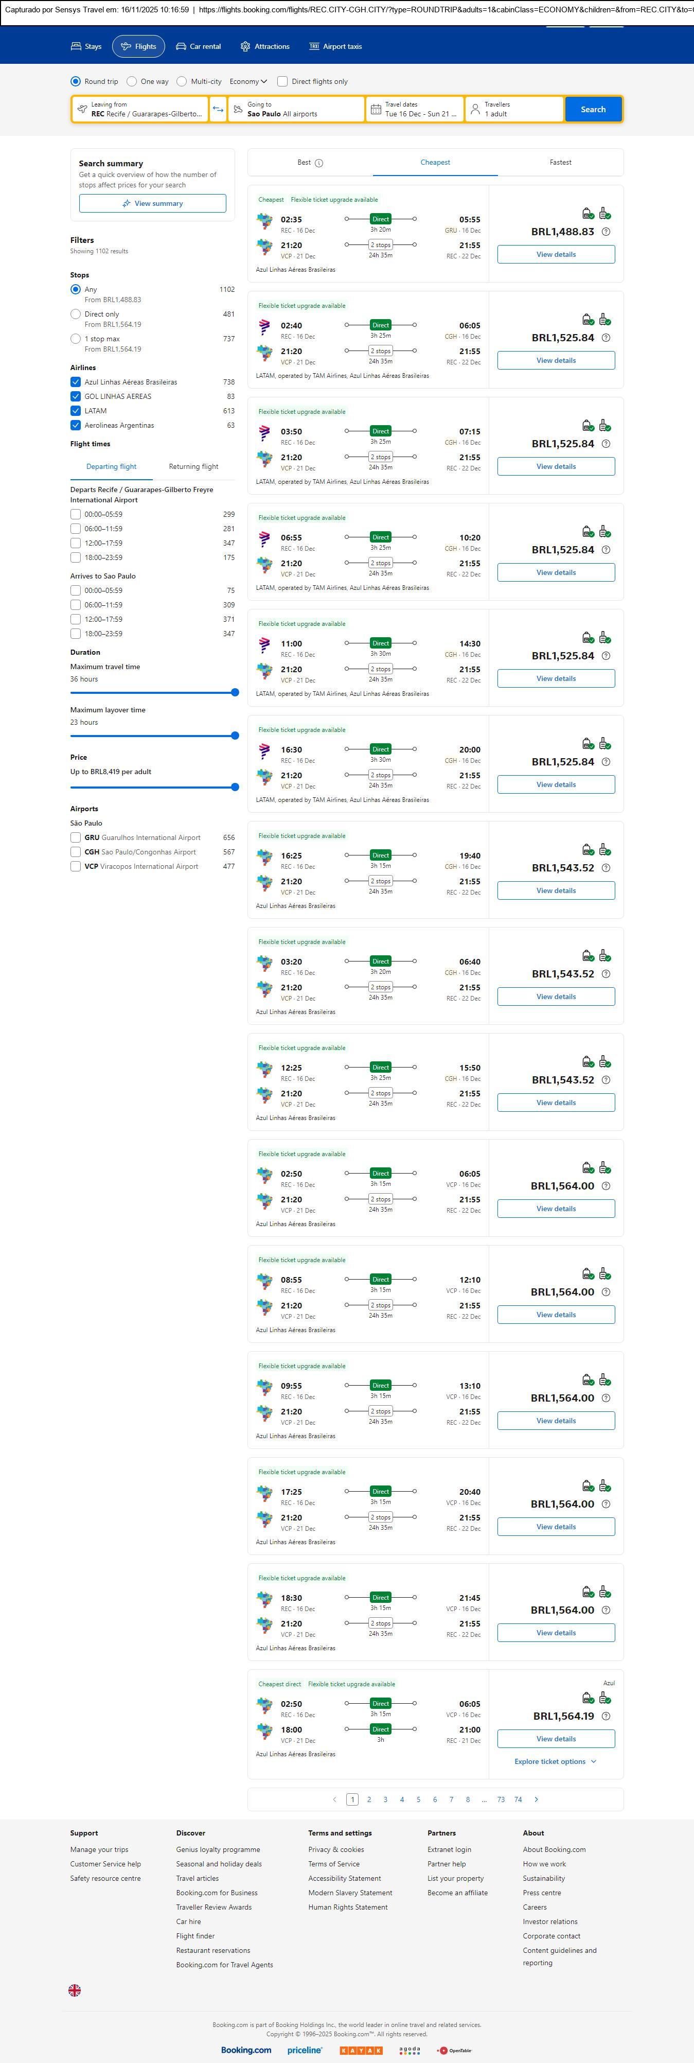Switch to the Returning flight tab
Viewport: 694px width, 2063px height.
tap(193, 467)
